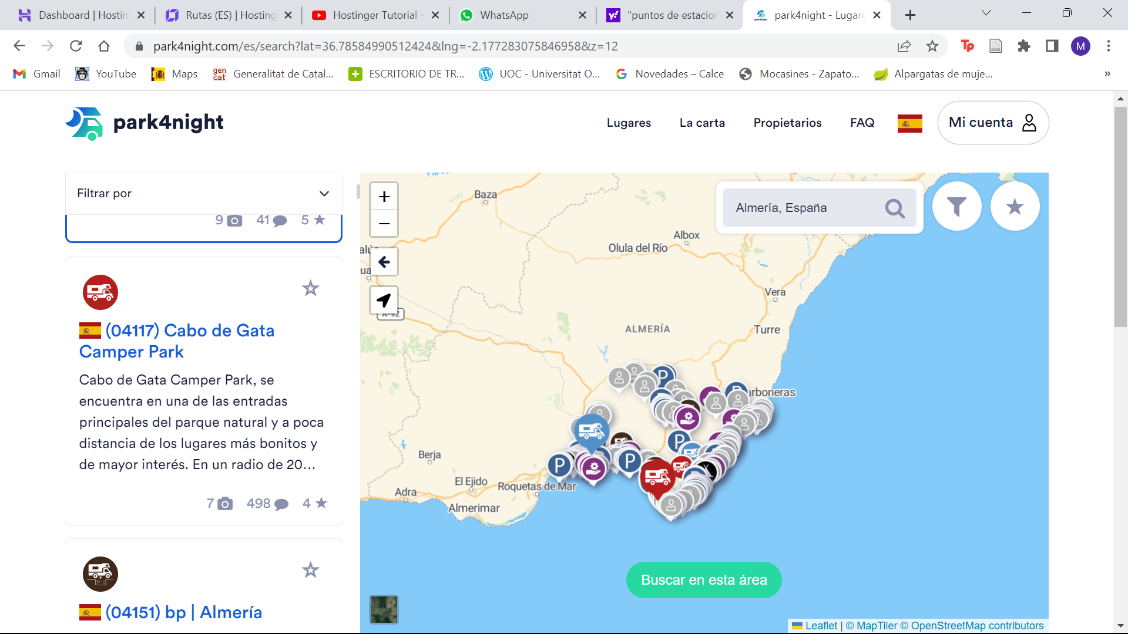Click the large red camper marker on map
This screenshot has width=1128, height=634.
point(657,477)
